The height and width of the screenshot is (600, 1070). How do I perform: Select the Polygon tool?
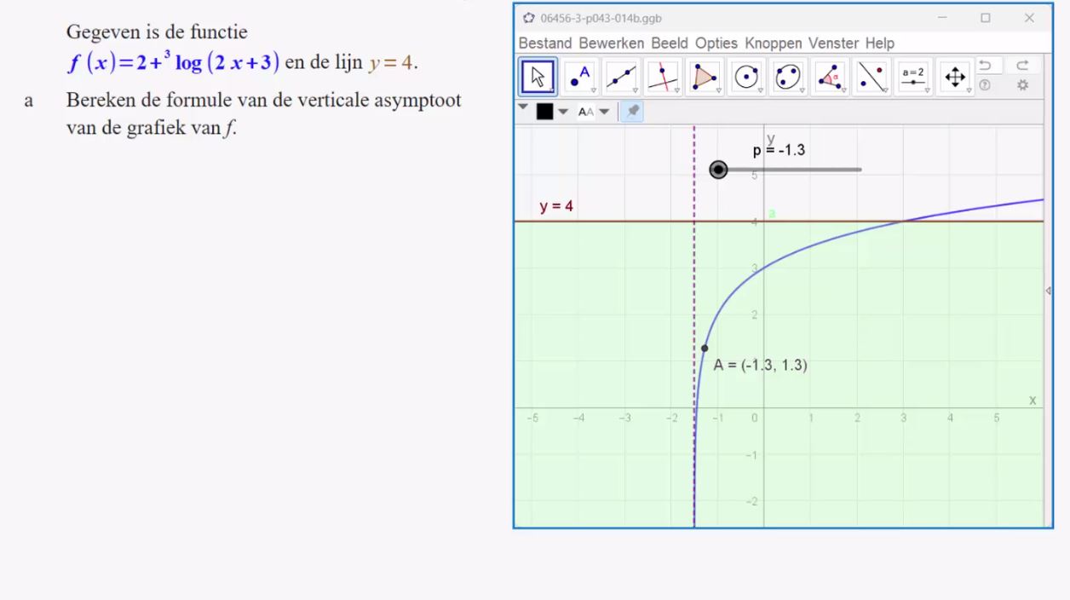(x=705, y=77)
